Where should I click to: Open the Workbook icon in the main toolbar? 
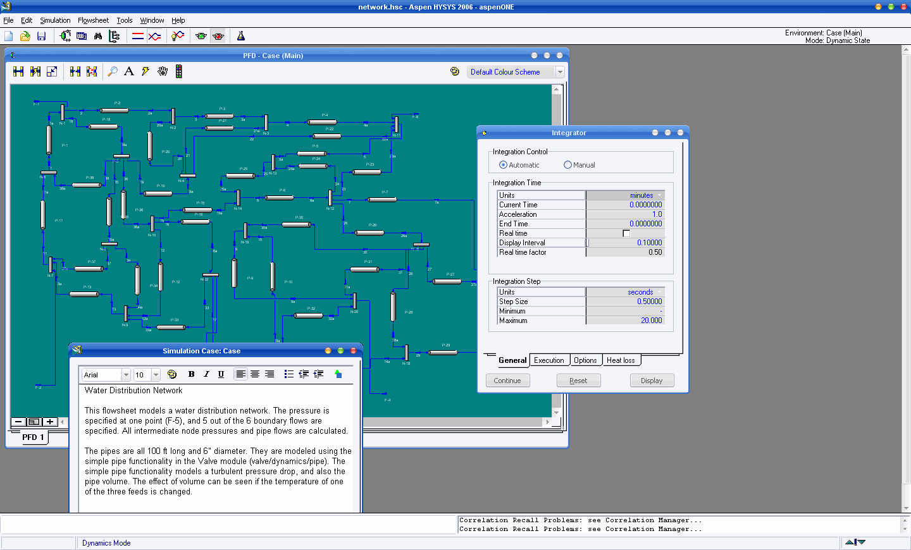tap(82, 36)
